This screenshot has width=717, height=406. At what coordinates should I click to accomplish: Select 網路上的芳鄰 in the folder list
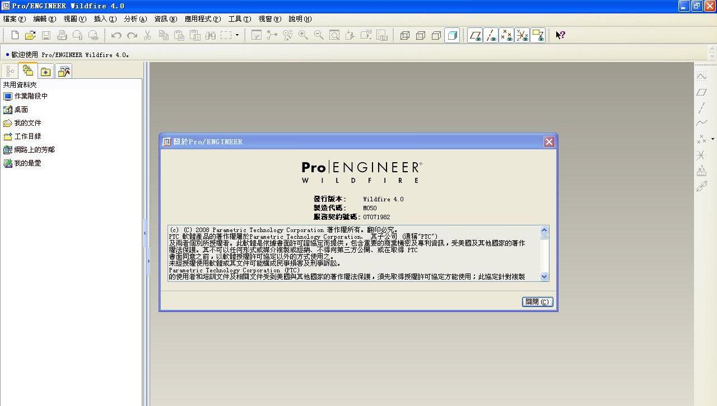29,150
